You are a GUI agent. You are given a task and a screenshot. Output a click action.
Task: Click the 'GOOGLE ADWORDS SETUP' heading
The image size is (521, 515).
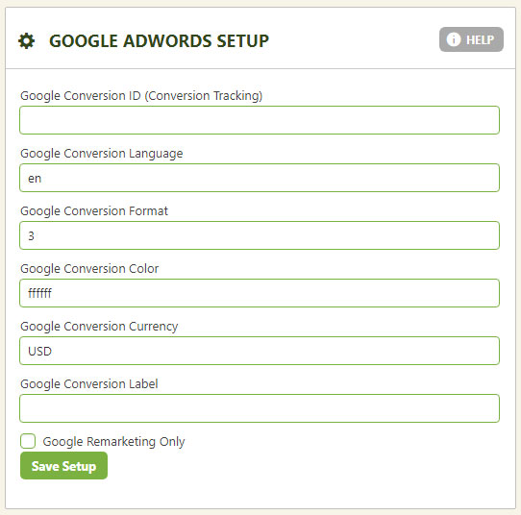(160, 41)
